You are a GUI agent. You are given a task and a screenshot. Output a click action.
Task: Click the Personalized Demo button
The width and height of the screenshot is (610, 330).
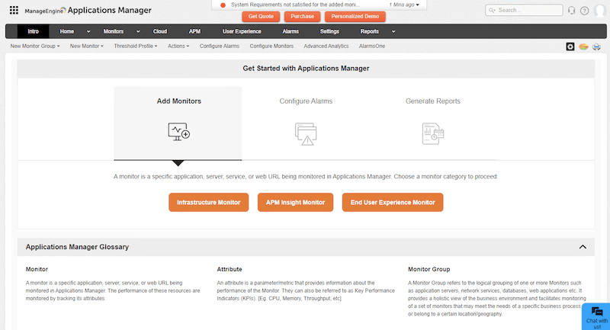coord(355,16)
